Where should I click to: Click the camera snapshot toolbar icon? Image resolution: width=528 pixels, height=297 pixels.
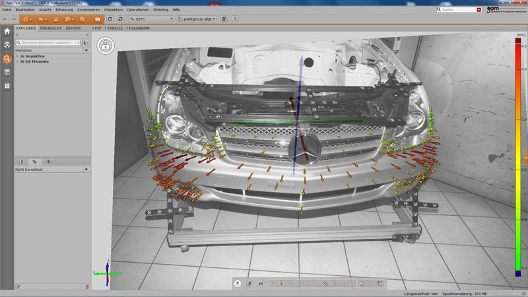point(97,19)
